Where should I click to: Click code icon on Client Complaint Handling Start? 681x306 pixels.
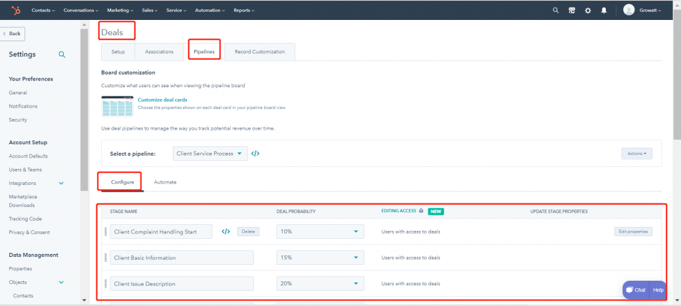[x=225, y=231]
